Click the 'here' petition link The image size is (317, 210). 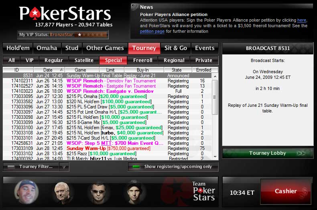click(302, 20)
